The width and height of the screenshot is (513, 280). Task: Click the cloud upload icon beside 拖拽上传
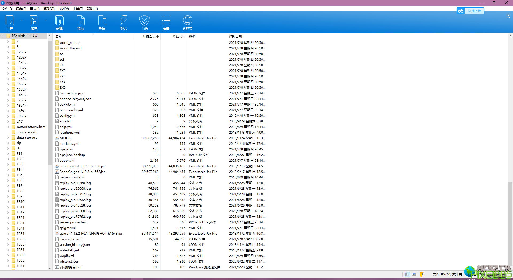(x=461, y=11)
